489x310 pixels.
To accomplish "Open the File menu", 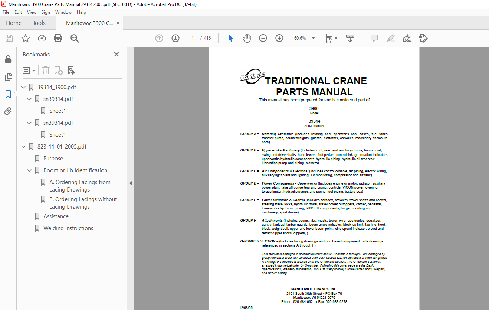I will (6, 12).
